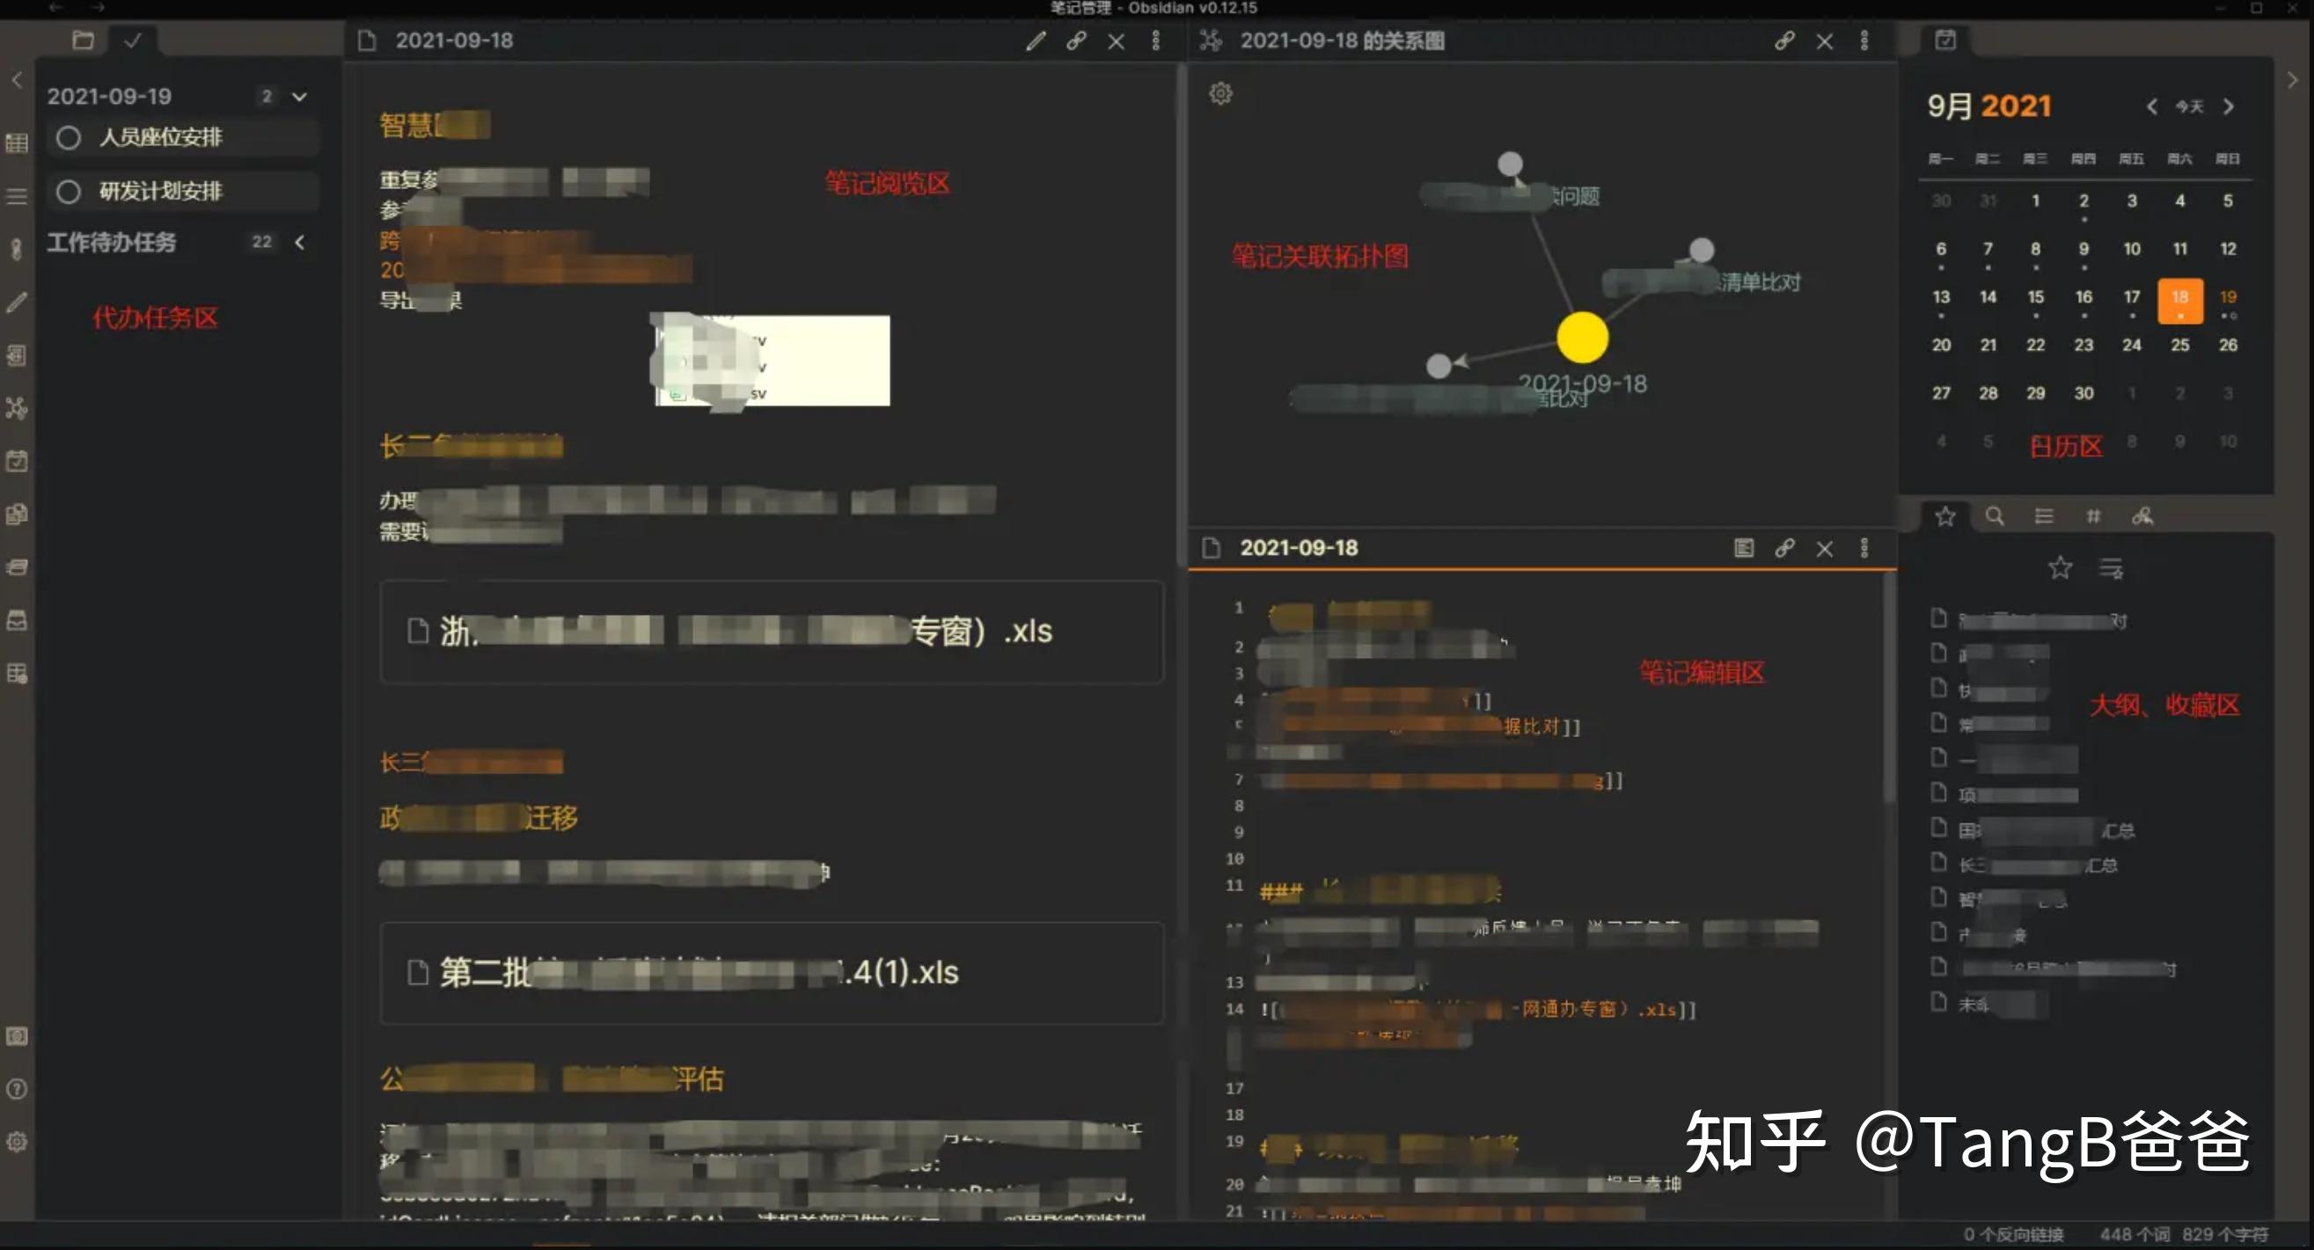This screenshot has width=2314, height=1250.
Task: Open more options menu for the graph pane
Action: (1864, 40)
